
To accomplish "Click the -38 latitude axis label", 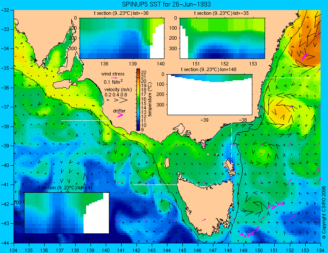I will pos(6,126).
